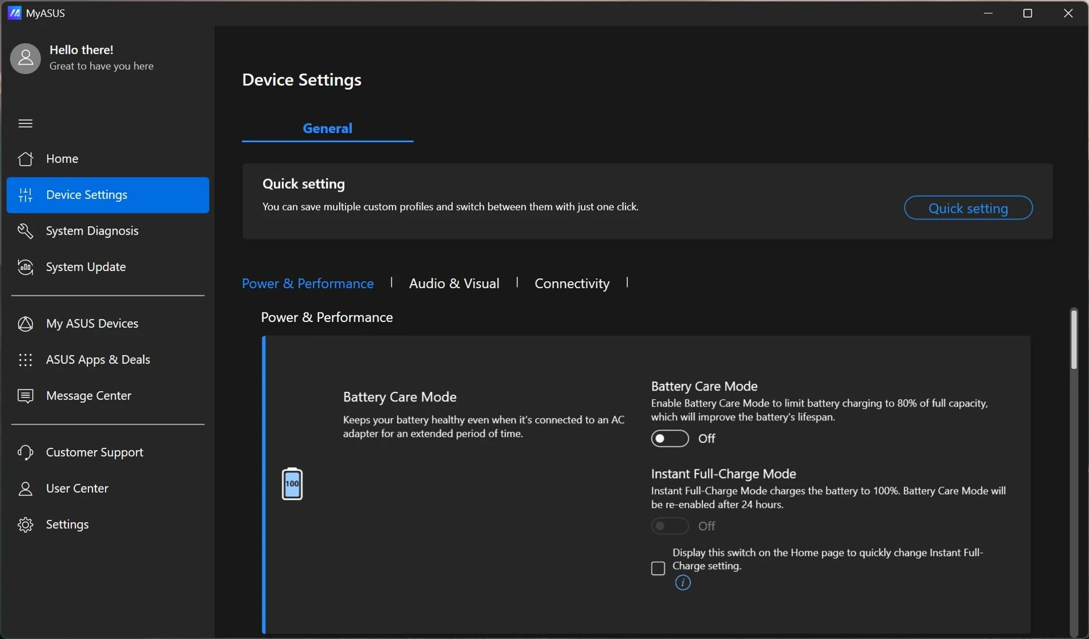Maximize the MyASUS window
Image resolution: width=1089 pixels, height=639 pixels.
point(1027,12)
